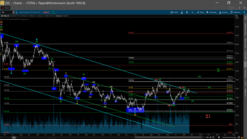Open the Patterns menu
The width and height of the screenshot is (247, 139).
[x=235, y=12]
